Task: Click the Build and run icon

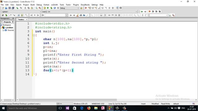Action: [51, 8]
